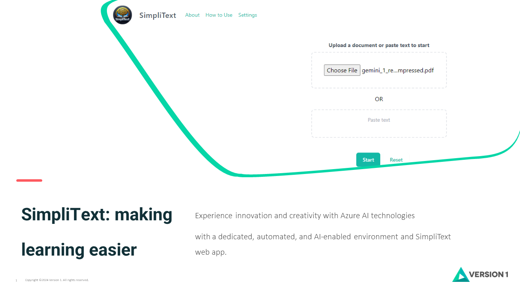The height and width of the screenshot is (292, 520).
Task: Click the red accent bar above title
Action: 29,180
